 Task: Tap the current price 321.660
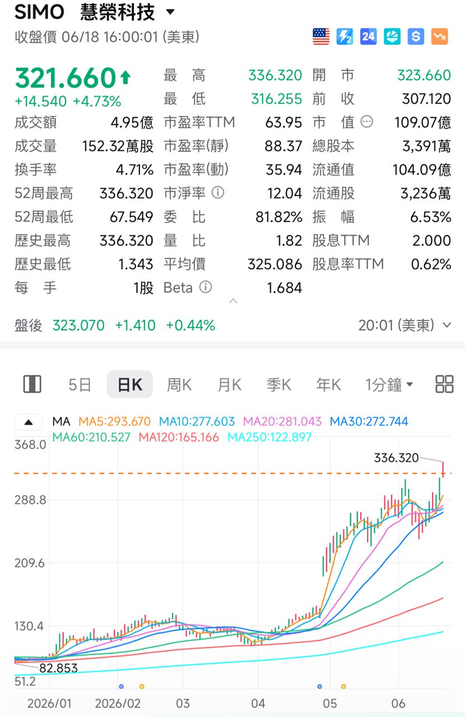65,78
